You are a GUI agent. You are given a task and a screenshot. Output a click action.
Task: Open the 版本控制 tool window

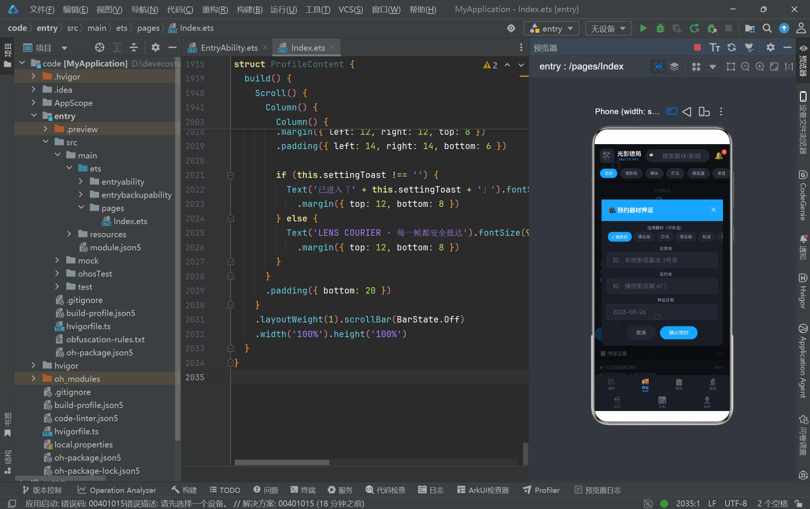click(42, 490)
